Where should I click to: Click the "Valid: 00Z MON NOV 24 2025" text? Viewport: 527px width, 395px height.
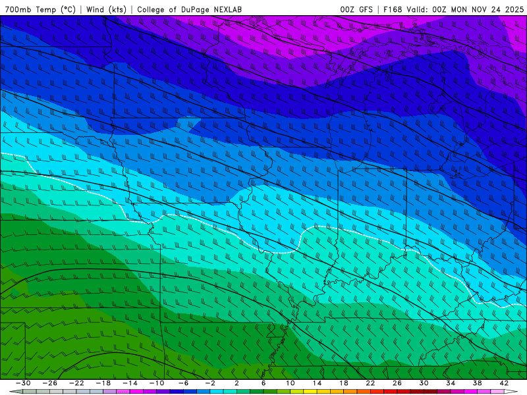465,10
